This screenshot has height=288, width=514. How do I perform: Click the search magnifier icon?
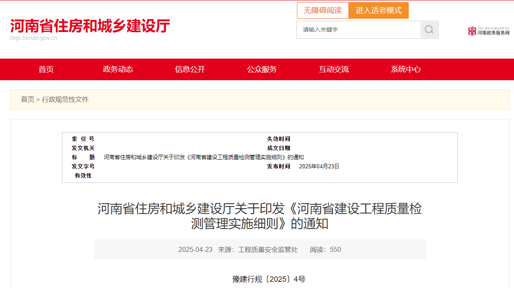click(x=429, y=30)
